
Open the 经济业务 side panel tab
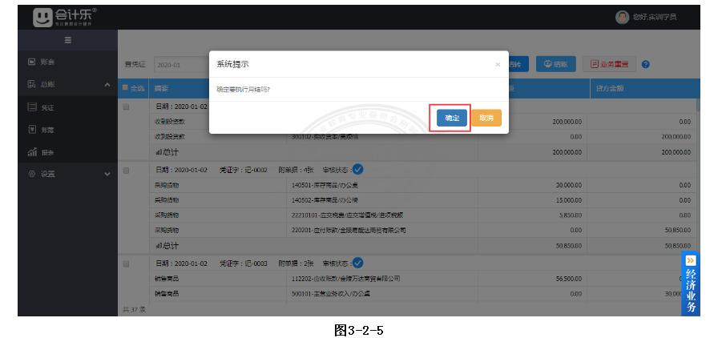tap(691, 284)
